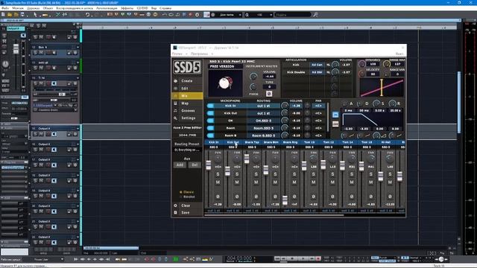Click the Velocity knob

(x=361, y=74)
